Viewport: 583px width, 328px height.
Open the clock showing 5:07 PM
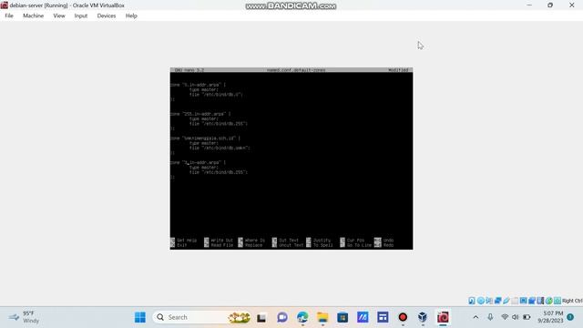[550, 317]
